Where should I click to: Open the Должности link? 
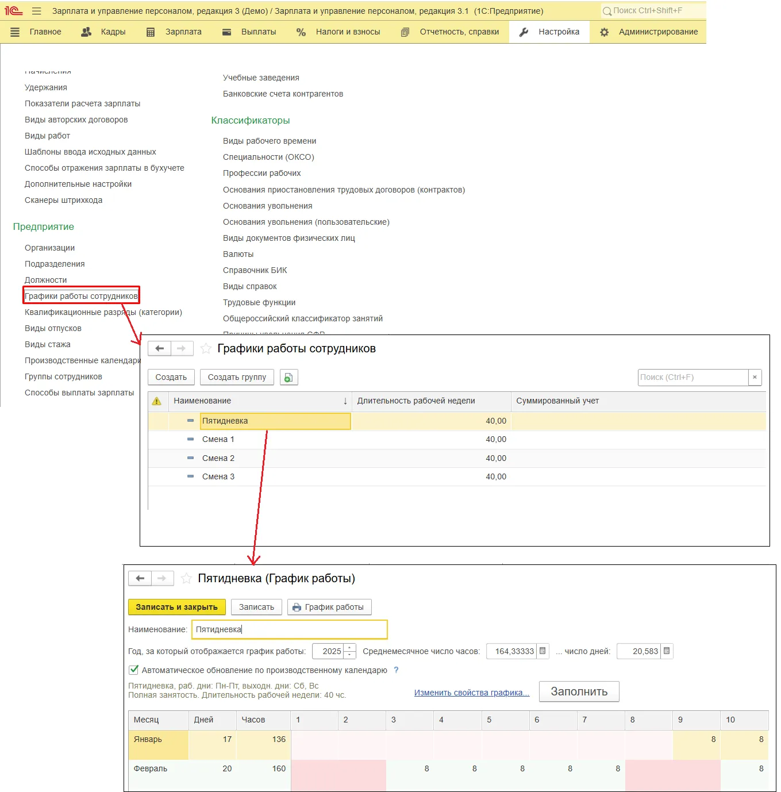(x=46, y=280)
